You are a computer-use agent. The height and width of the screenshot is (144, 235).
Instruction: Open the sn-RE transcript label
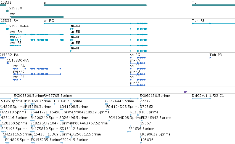(75, 43)
